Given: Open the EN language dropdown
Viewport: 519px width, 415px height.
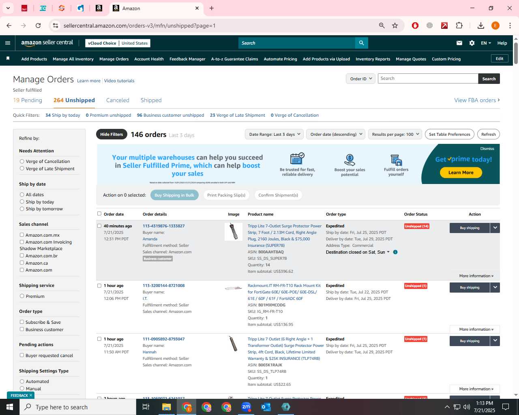Looking at the screenshot, I should coord(486,43).
